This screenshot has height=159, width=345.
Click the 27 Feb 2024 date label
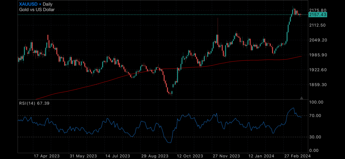tap(297, 156)
